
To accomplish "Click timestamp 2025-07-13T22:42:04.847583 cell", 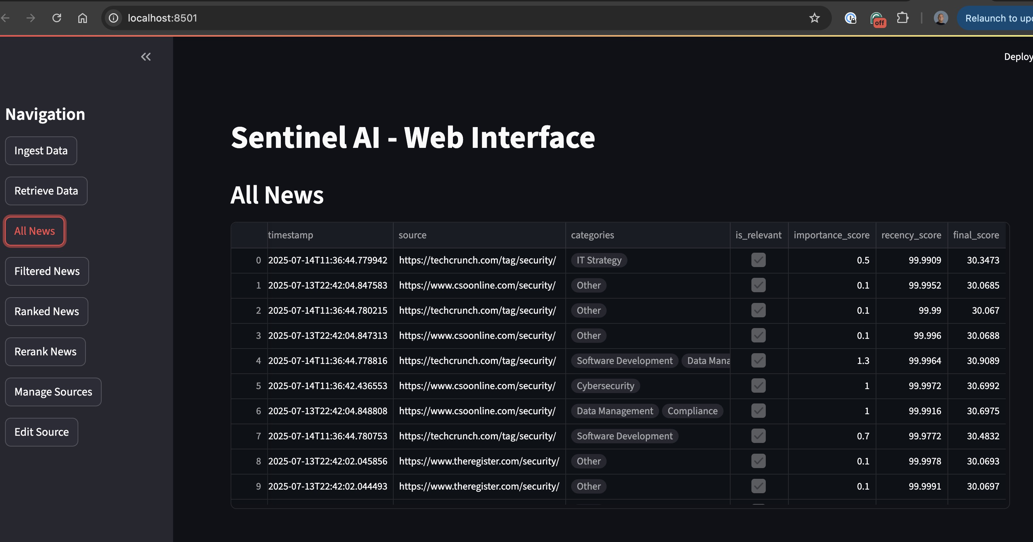I will 330,285.
